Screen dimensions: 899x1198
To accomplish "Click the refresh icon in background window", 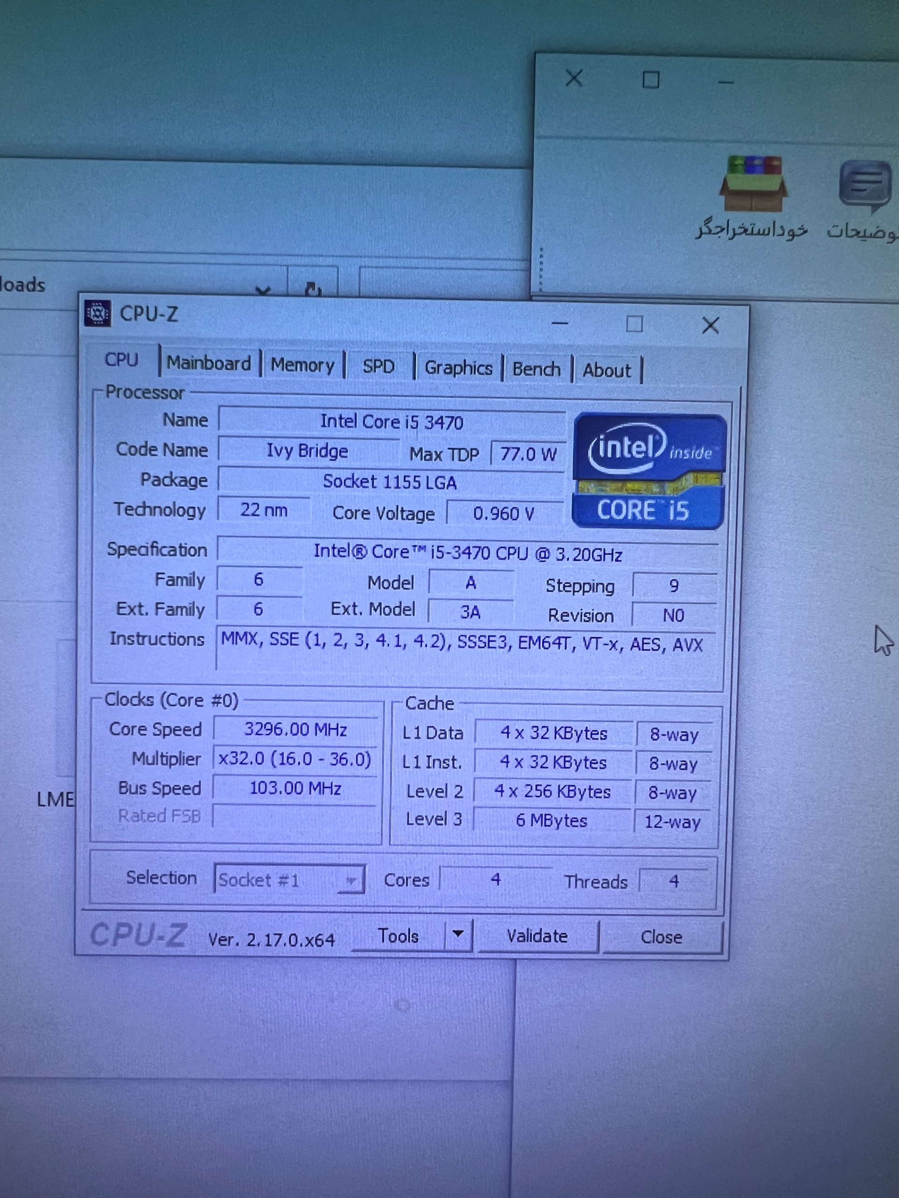I will click(x=313, y=288).
